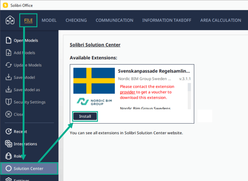Screen dimensions: 248x181
Task: Click the Add Models plus-file icon
Action: (x=9, y=53)
